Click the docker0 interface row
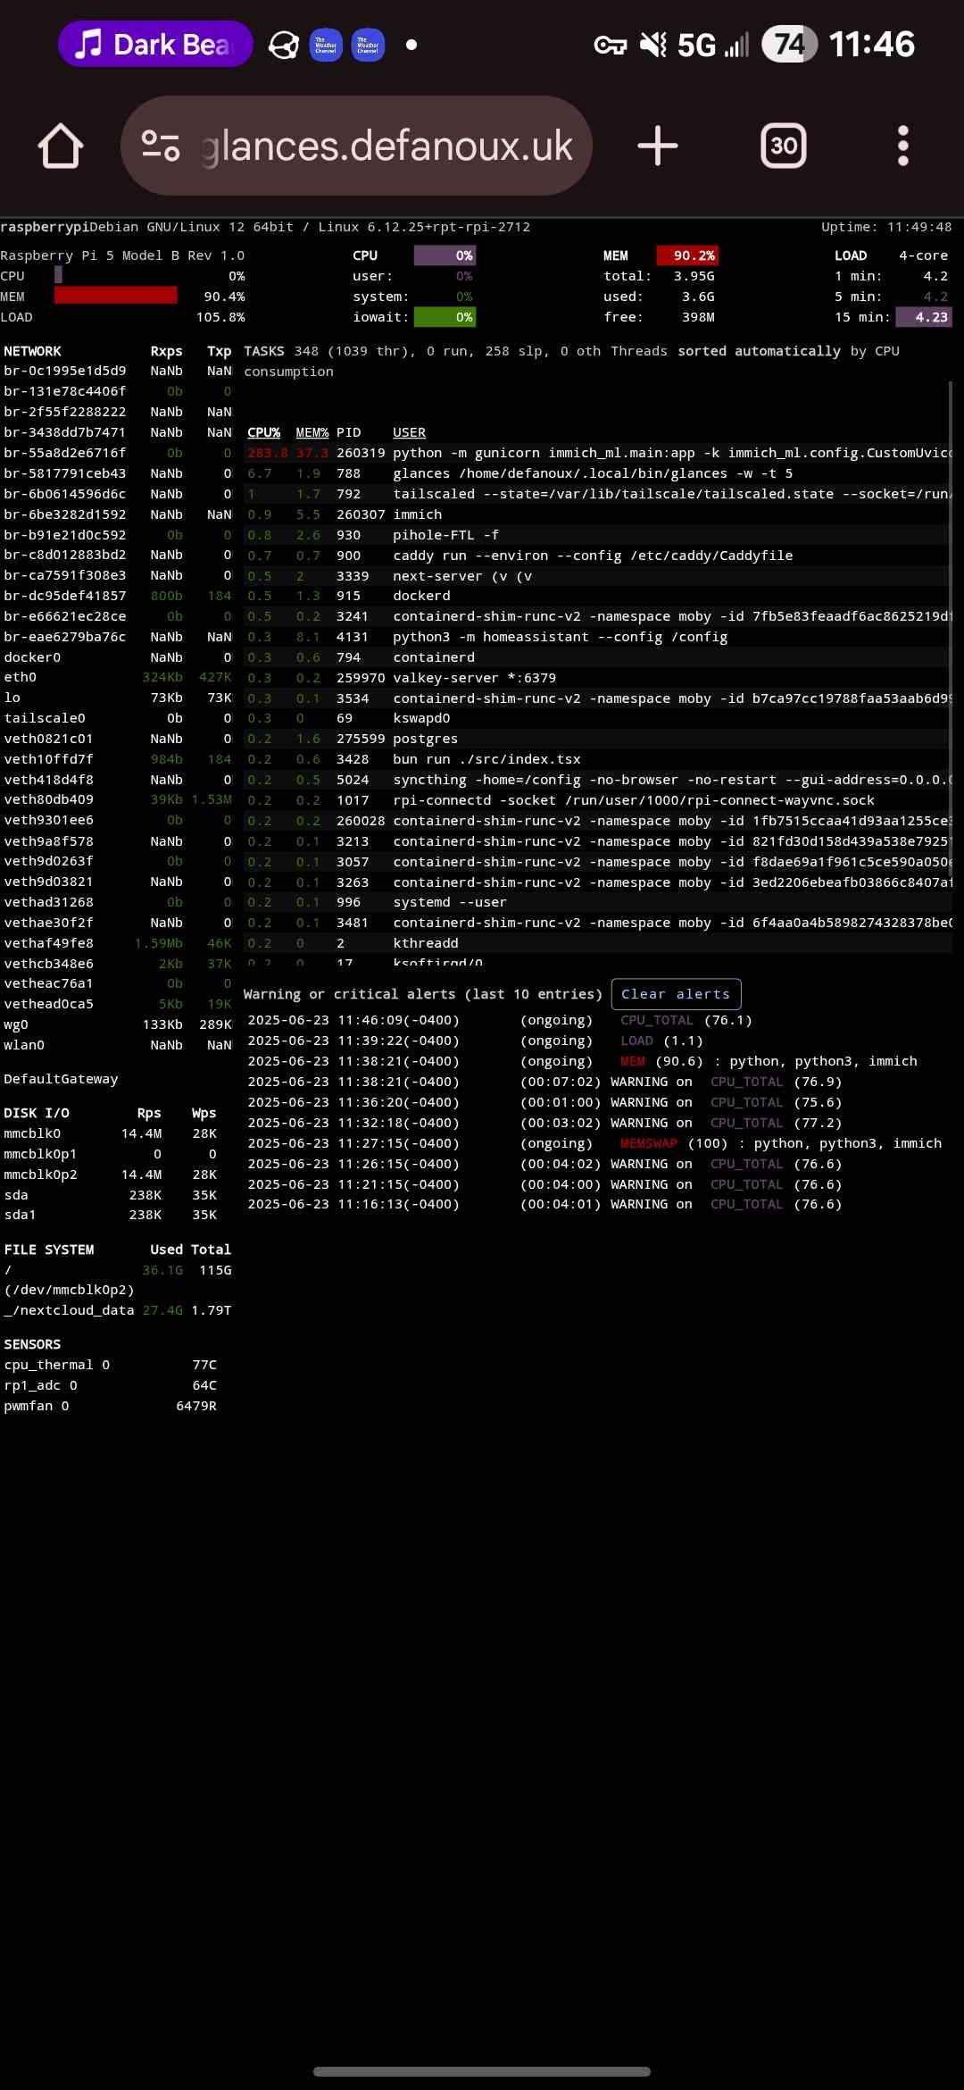This screenshot has height=2090, width=964. (x=118, y=657)
